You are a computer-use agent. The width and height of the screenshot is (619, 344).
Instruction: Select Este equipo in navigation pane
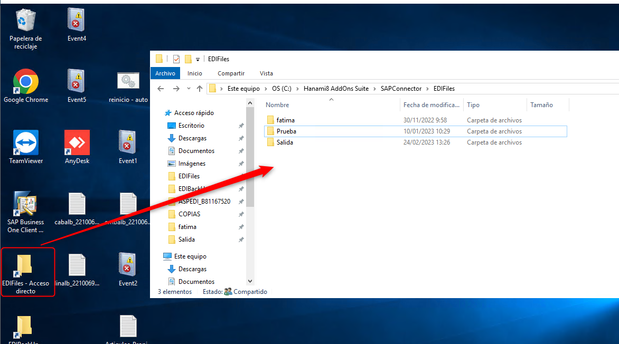coord(190,256)
